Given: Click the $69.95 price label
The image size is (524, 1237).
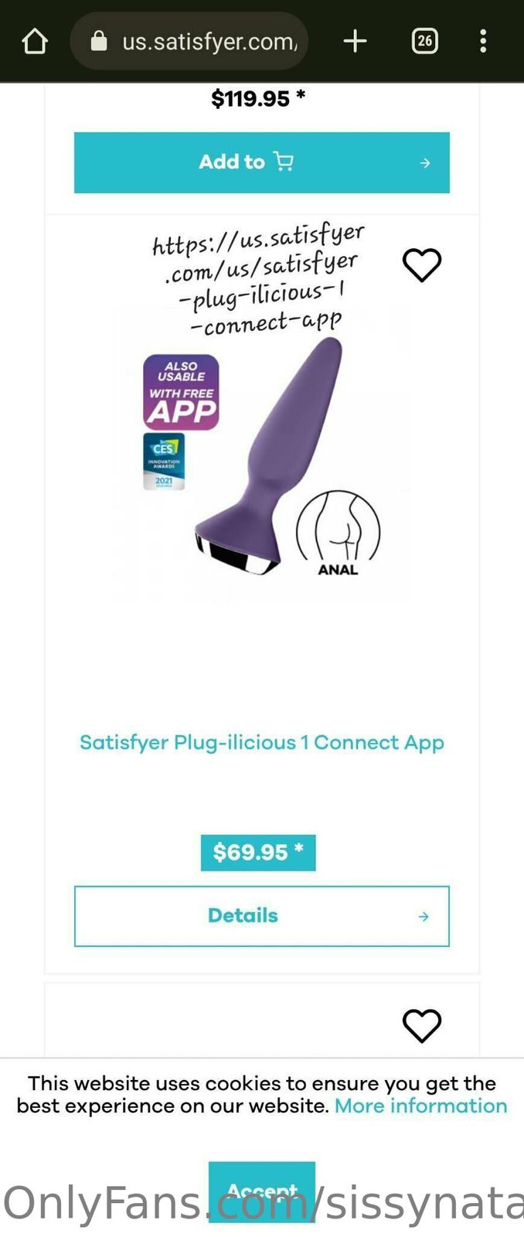Looking at the screenshot, I should tap(258, 853).
